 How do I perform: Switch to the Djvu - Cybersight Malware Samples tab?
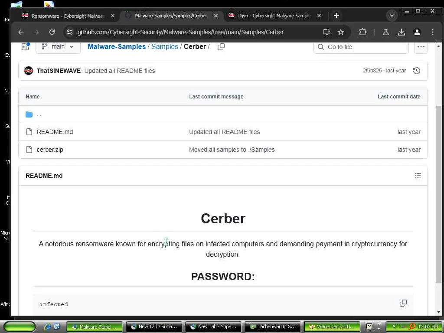(274, 16)
